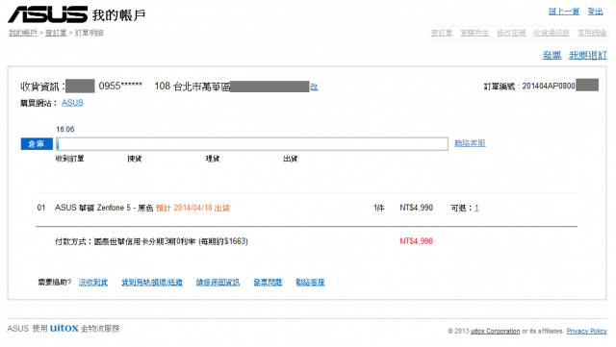Click the 16:06 timestamp
This screenshot has width=616, height=347.
tap(65, 129)
